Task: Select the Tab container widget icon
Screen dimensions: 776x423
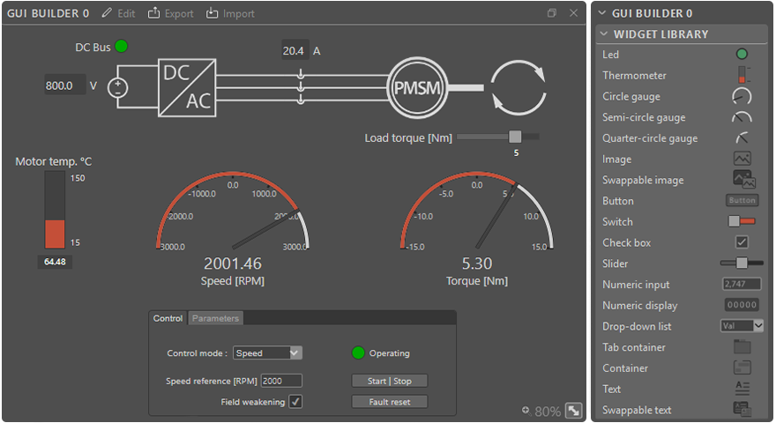Action: tap(742, 347)
